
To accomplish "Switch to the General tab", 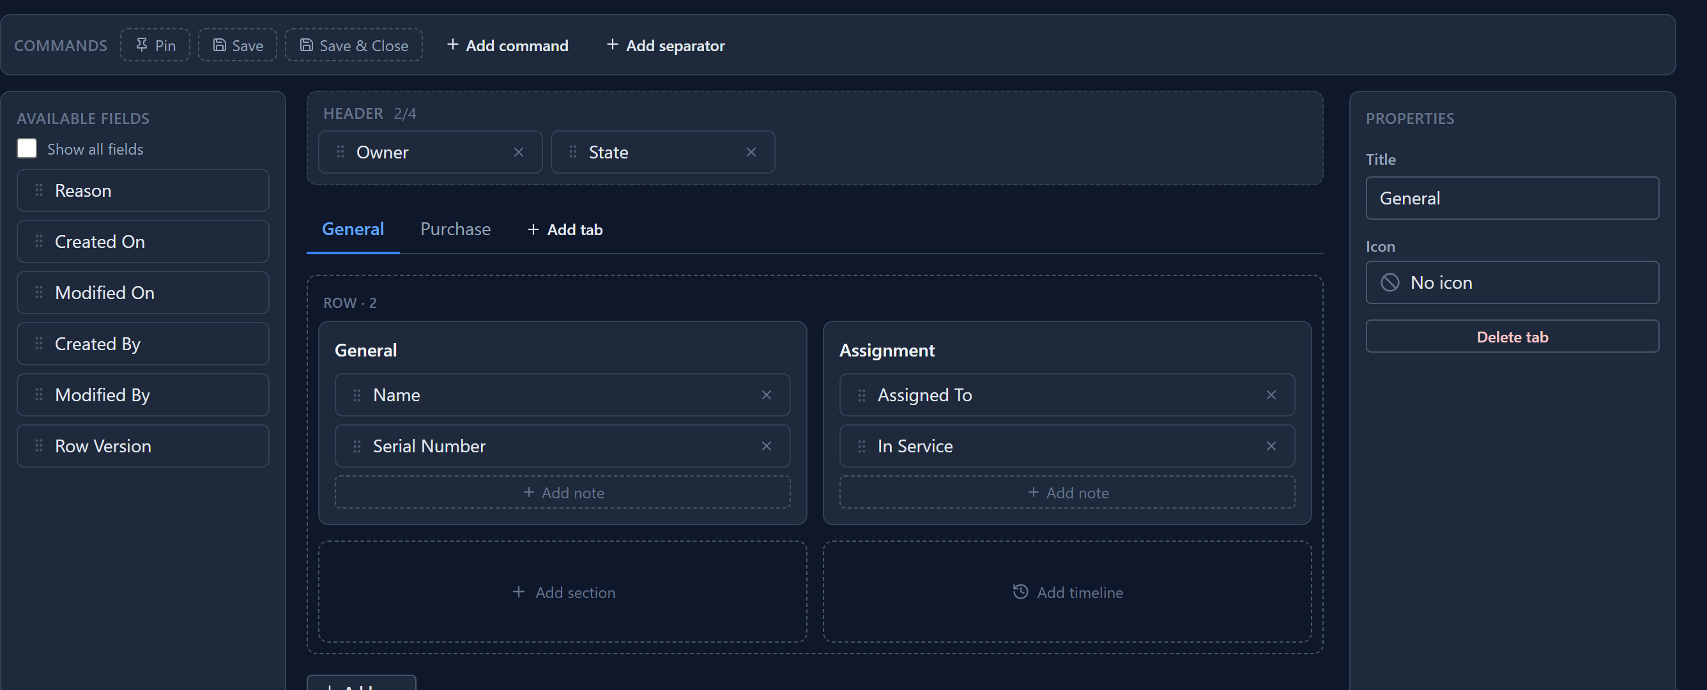I will [353, 229].
